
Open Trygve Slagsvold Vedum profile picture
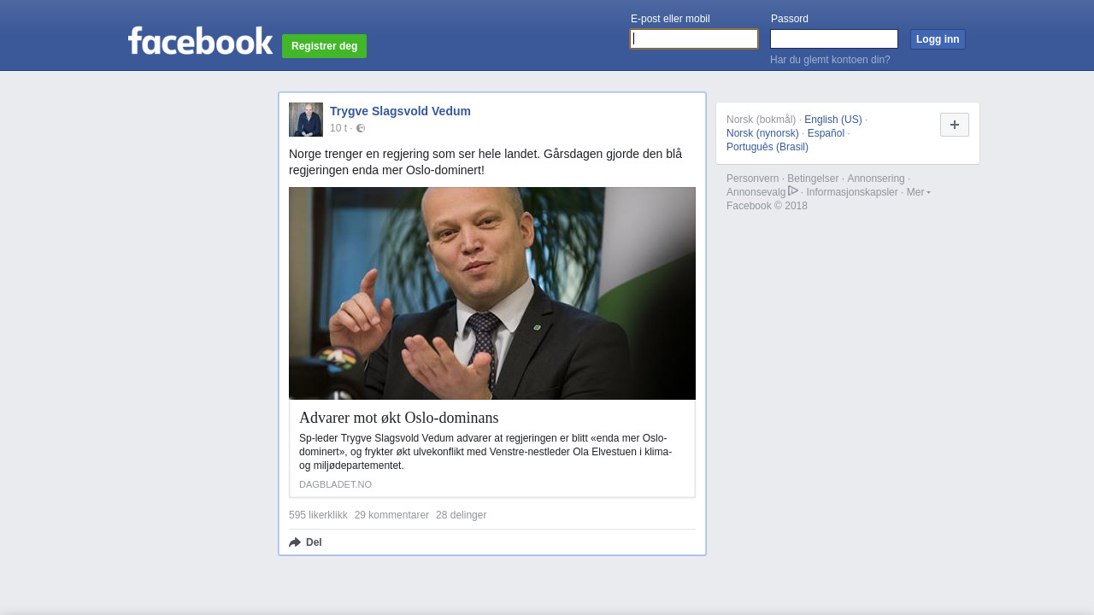pyautogui.click(x=306, y=120)
